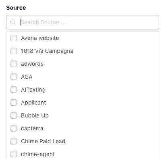
Task: Check the Avena website checkbox
Action: [x=14, y=38]
